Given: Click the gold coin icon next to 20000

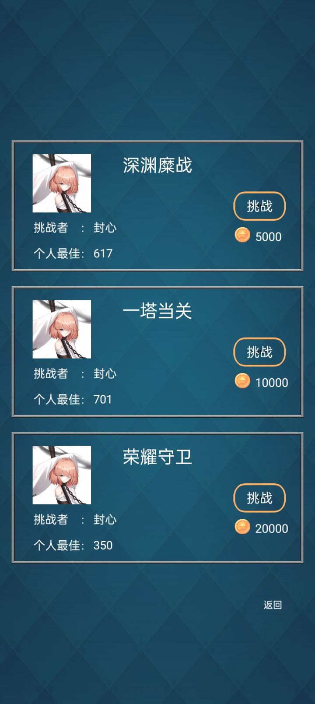Looking at the screenshot, I should 242,527.
